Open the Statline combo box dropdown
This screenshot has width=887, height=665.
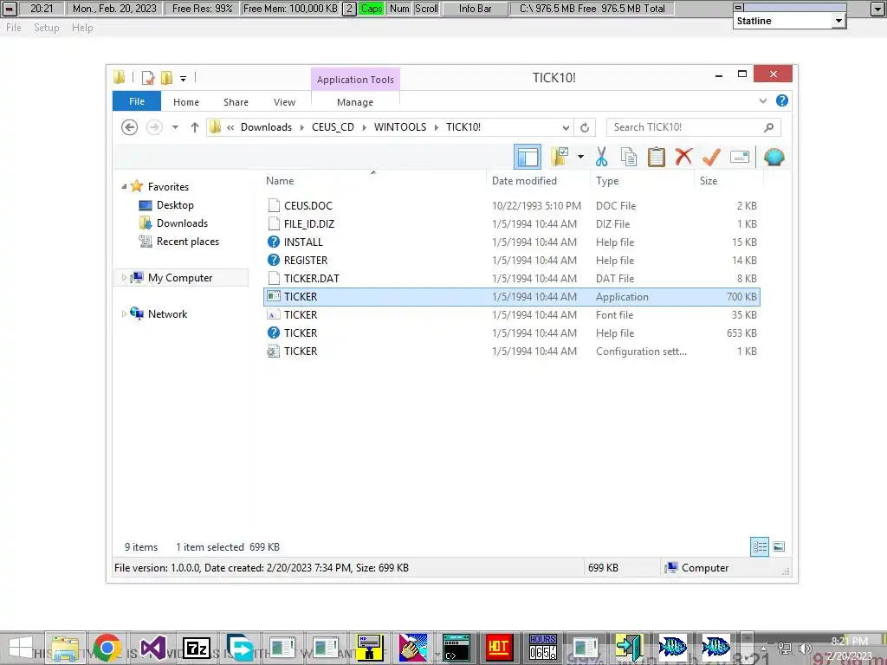838,21
